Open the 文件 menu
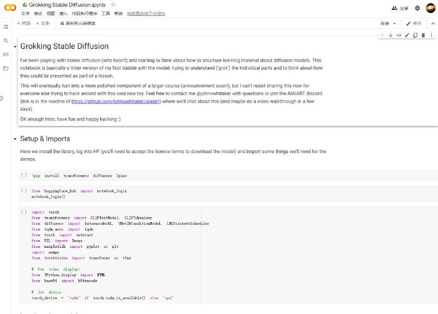Viewport: 438px width, 314px height. tap(26, 13)
